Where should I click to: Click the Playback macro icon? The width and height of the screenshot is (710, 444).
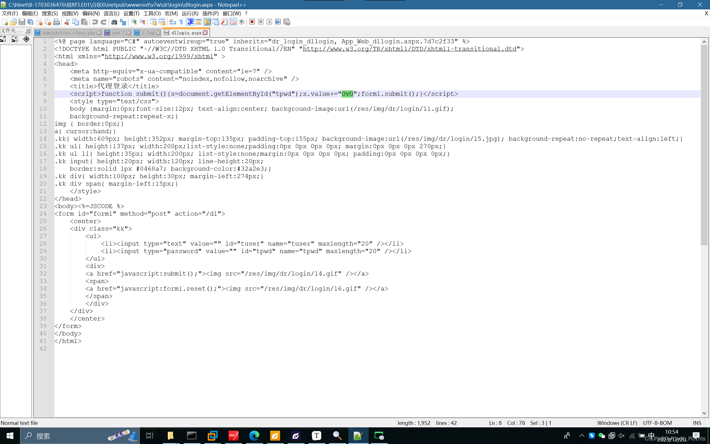269,22
